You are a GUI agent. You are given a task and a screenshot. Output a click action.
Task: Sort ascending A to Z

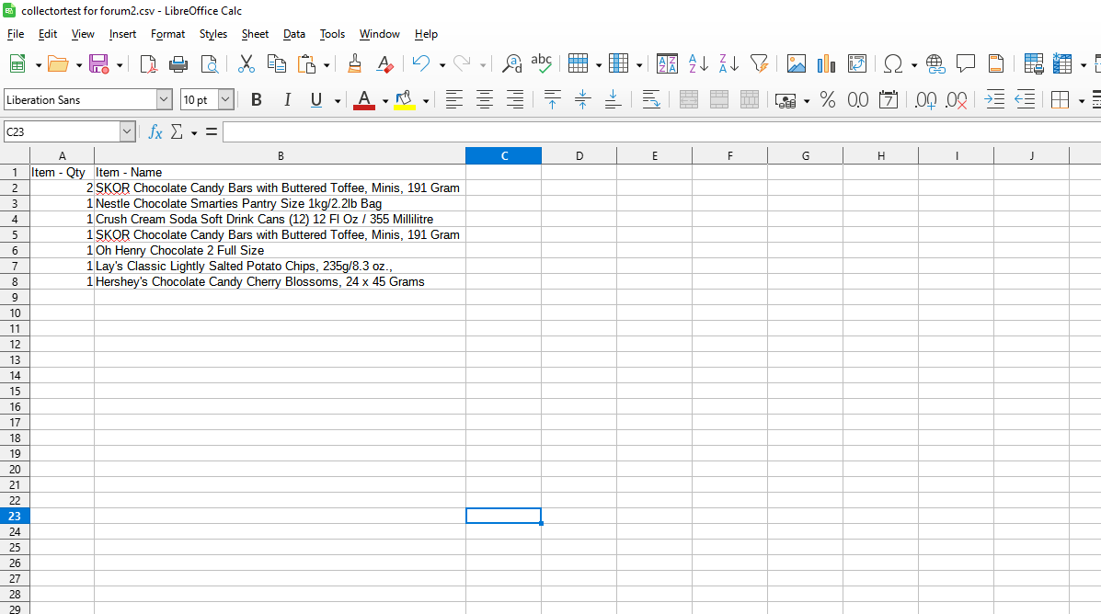[x=698, y=63]
